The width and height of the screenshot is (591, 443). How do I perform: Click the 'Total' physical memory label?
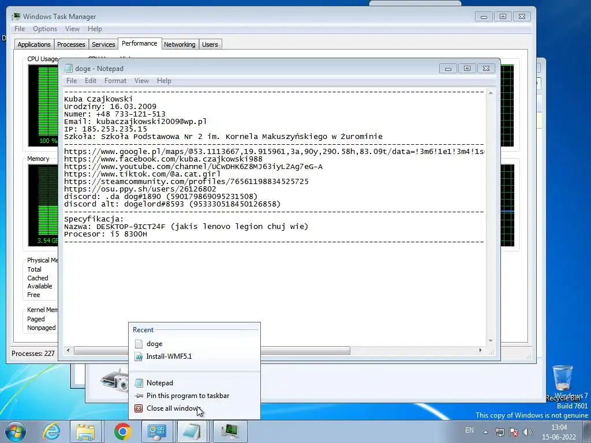(x=34, y=269)
